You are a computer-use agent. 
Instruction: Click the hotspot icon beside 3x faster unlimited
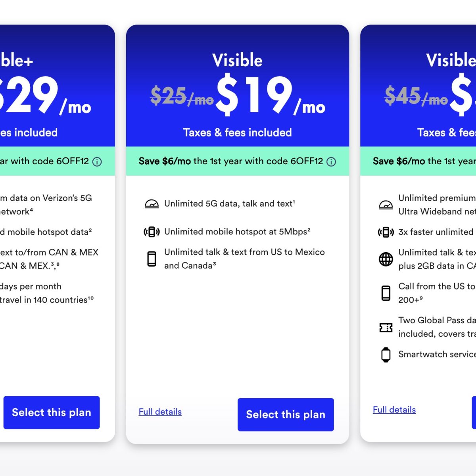386,232
